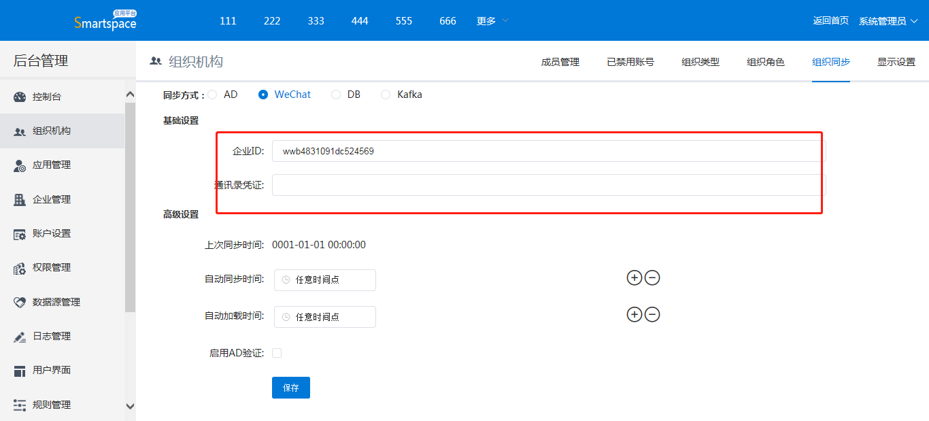
Task: Click the 日志管理 pencil icon
Action: [x=20, y=337]
